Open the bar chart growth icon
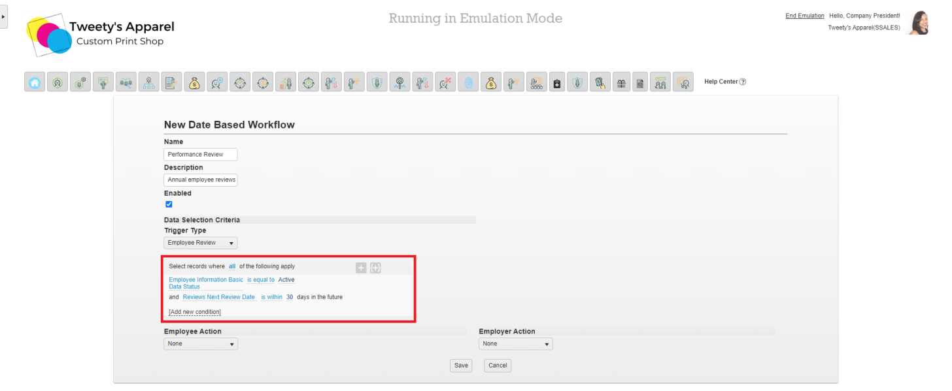 286,82
